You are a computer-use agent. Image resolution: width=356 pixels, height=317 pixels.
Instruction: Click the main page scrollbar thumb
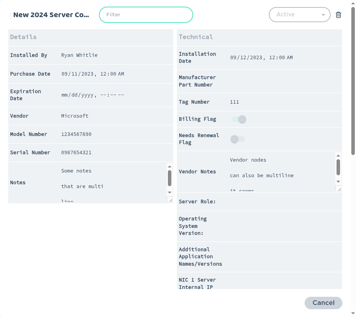(353, 81)
